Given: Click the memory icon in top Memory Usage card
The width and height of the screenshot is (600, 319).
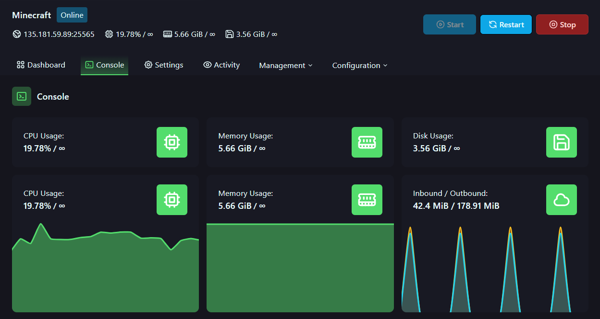Looking at the screenshot, I should [367, 142].
